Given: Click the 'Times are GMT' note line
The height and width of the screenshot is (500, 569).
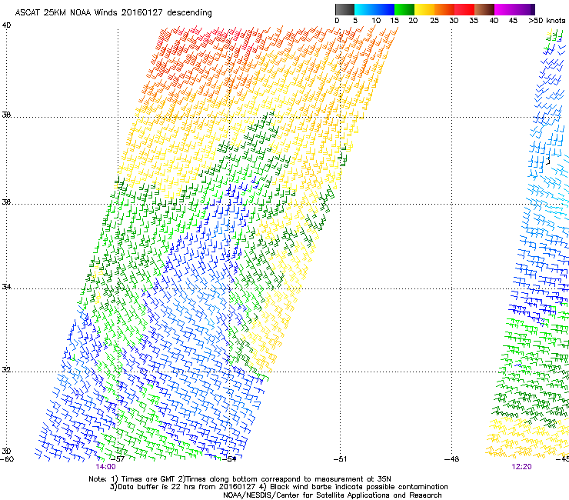Looking at the screenshot, I should point(239,479).
